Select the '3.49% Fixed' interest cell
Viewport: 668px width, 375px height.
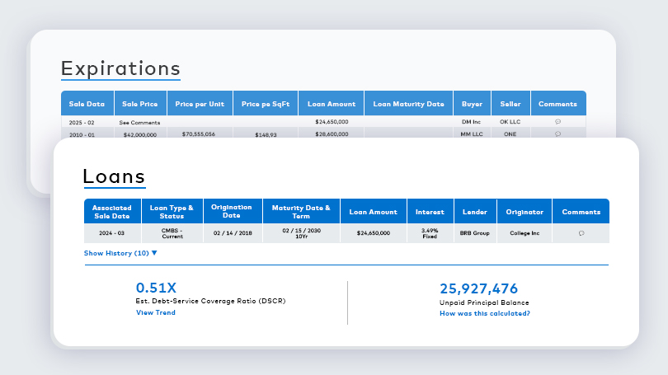pos(430,233)
